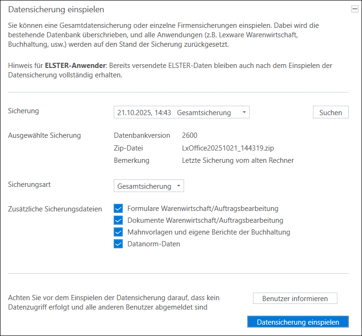This screenshot has height=336, width=362.
Task: Click the Sicherung field label
Action: [24, 111]
